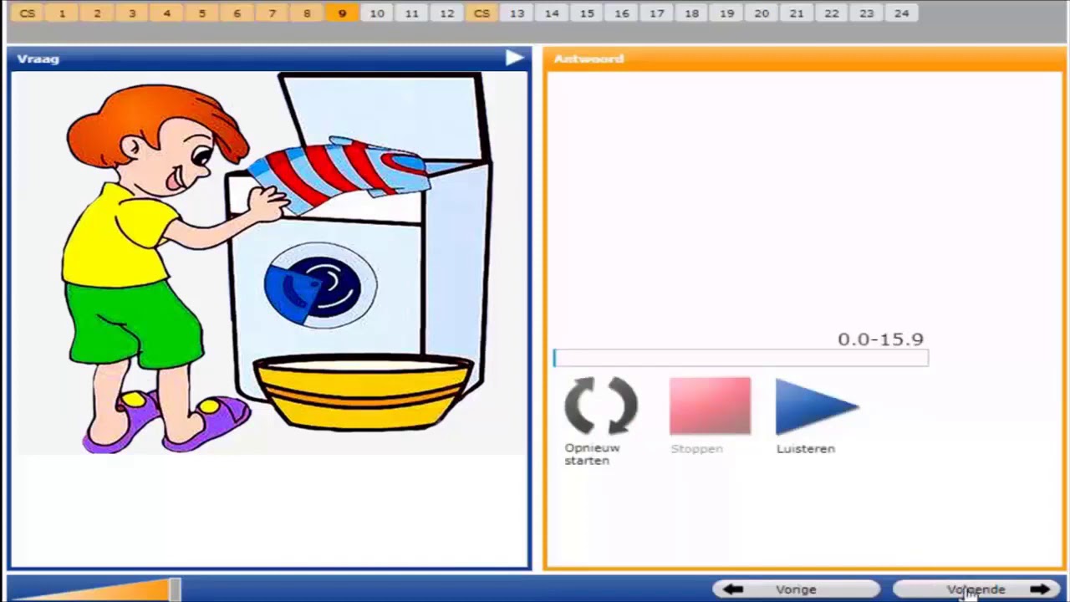Switch to question tab 8
Image resolution: width=1070 pixels, height=602 pixels.
coord(308,13)
